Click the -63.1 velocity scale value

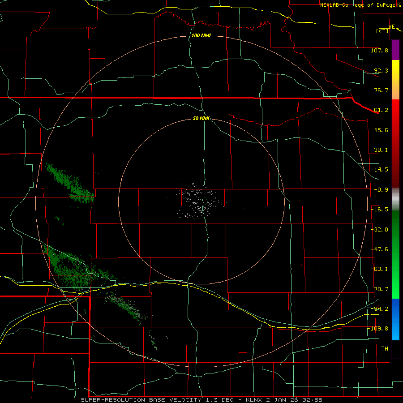(379, 269)
